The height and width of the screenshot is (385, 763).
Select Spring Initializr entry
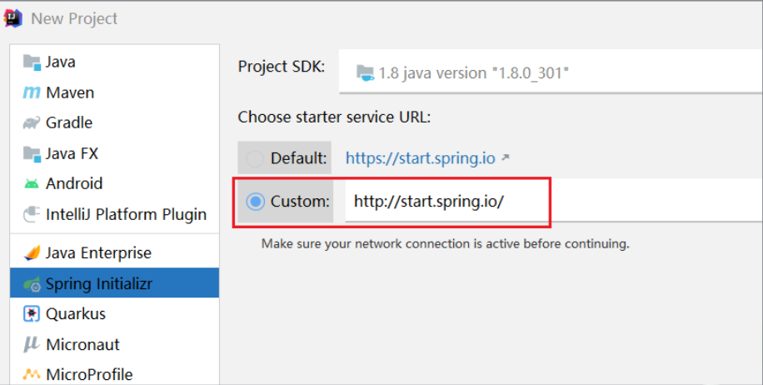[114, 284]
